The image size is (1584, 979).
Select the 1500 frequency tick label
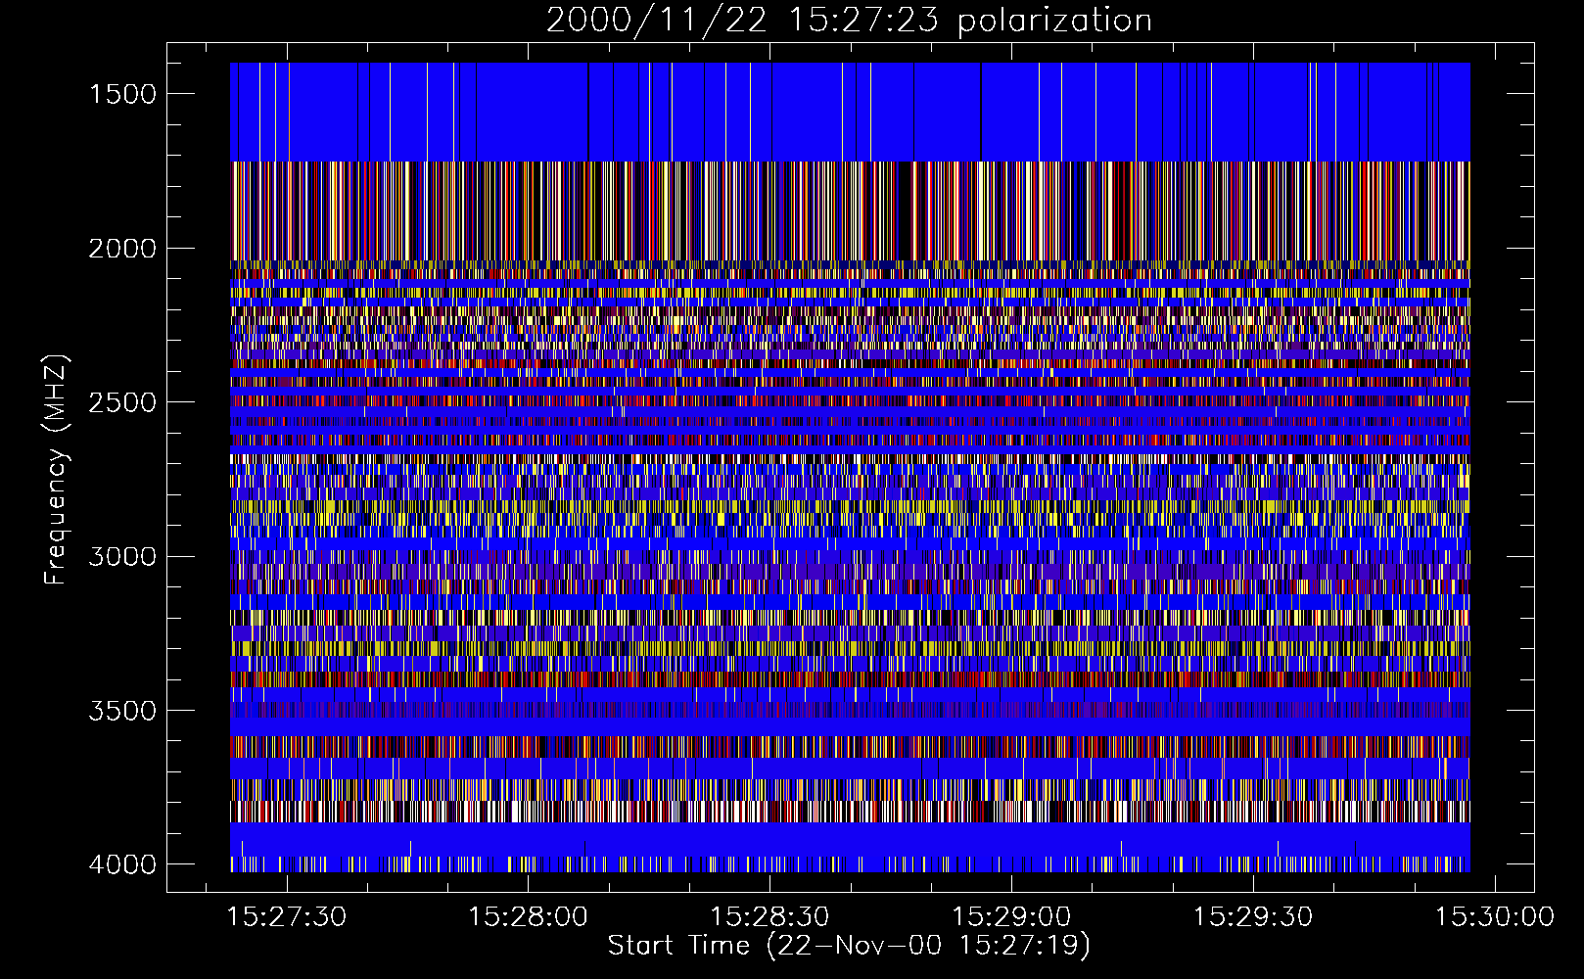122,94
